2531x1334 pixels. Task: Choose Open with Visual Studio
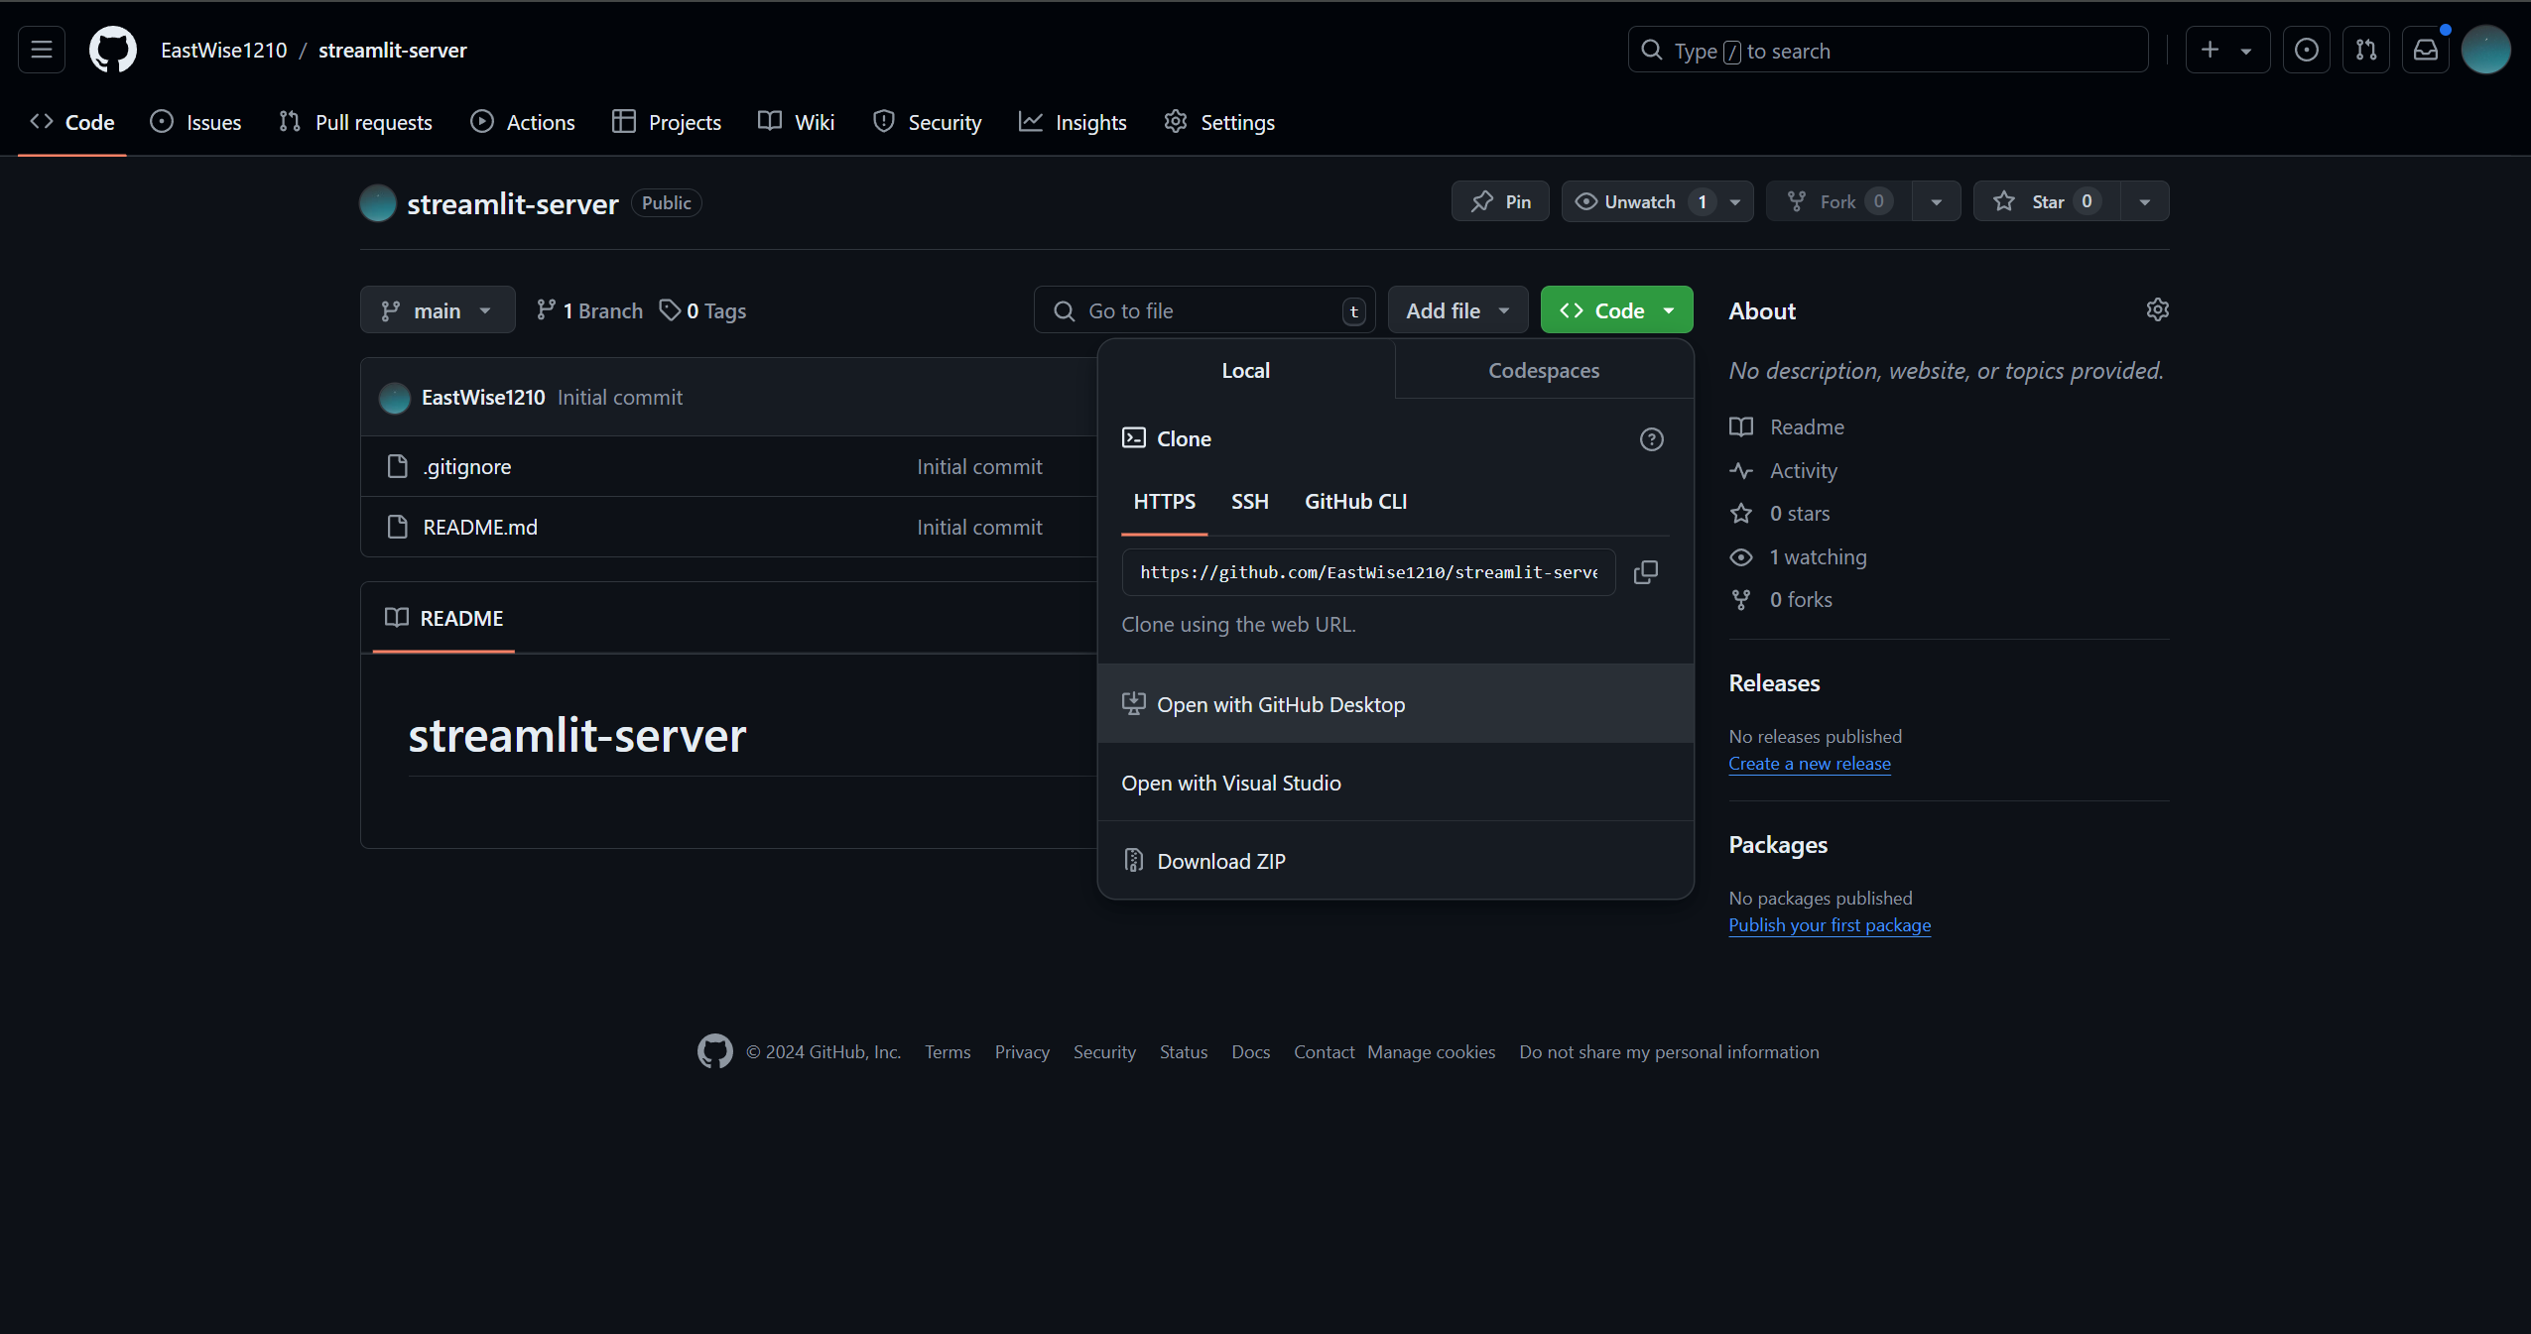tap(1395, 783)
